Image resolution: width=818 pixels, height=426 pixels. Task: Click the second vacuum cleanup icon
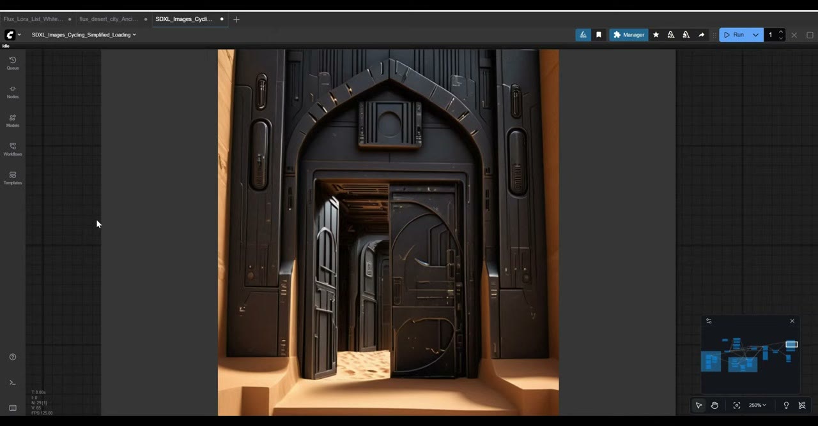tap(686, 35)
